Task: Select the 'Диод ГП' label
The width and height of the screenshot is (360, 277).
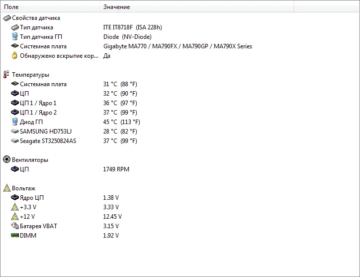Action: coord(31,122)
